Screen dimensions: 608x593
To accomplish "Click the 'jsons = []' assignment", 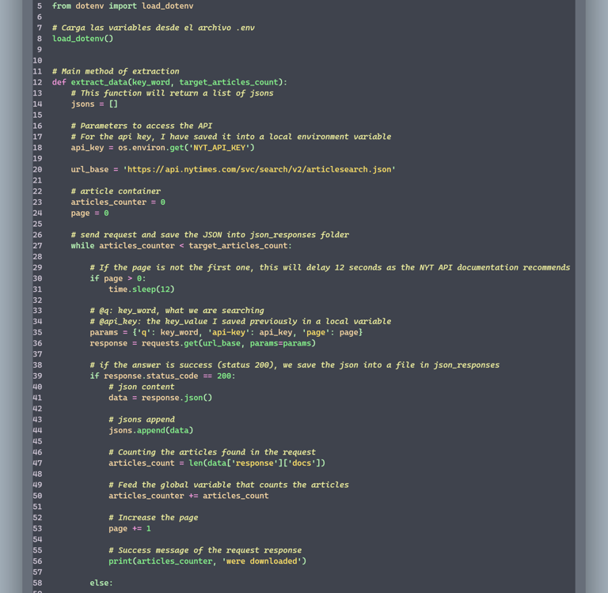I will point(94,104).
